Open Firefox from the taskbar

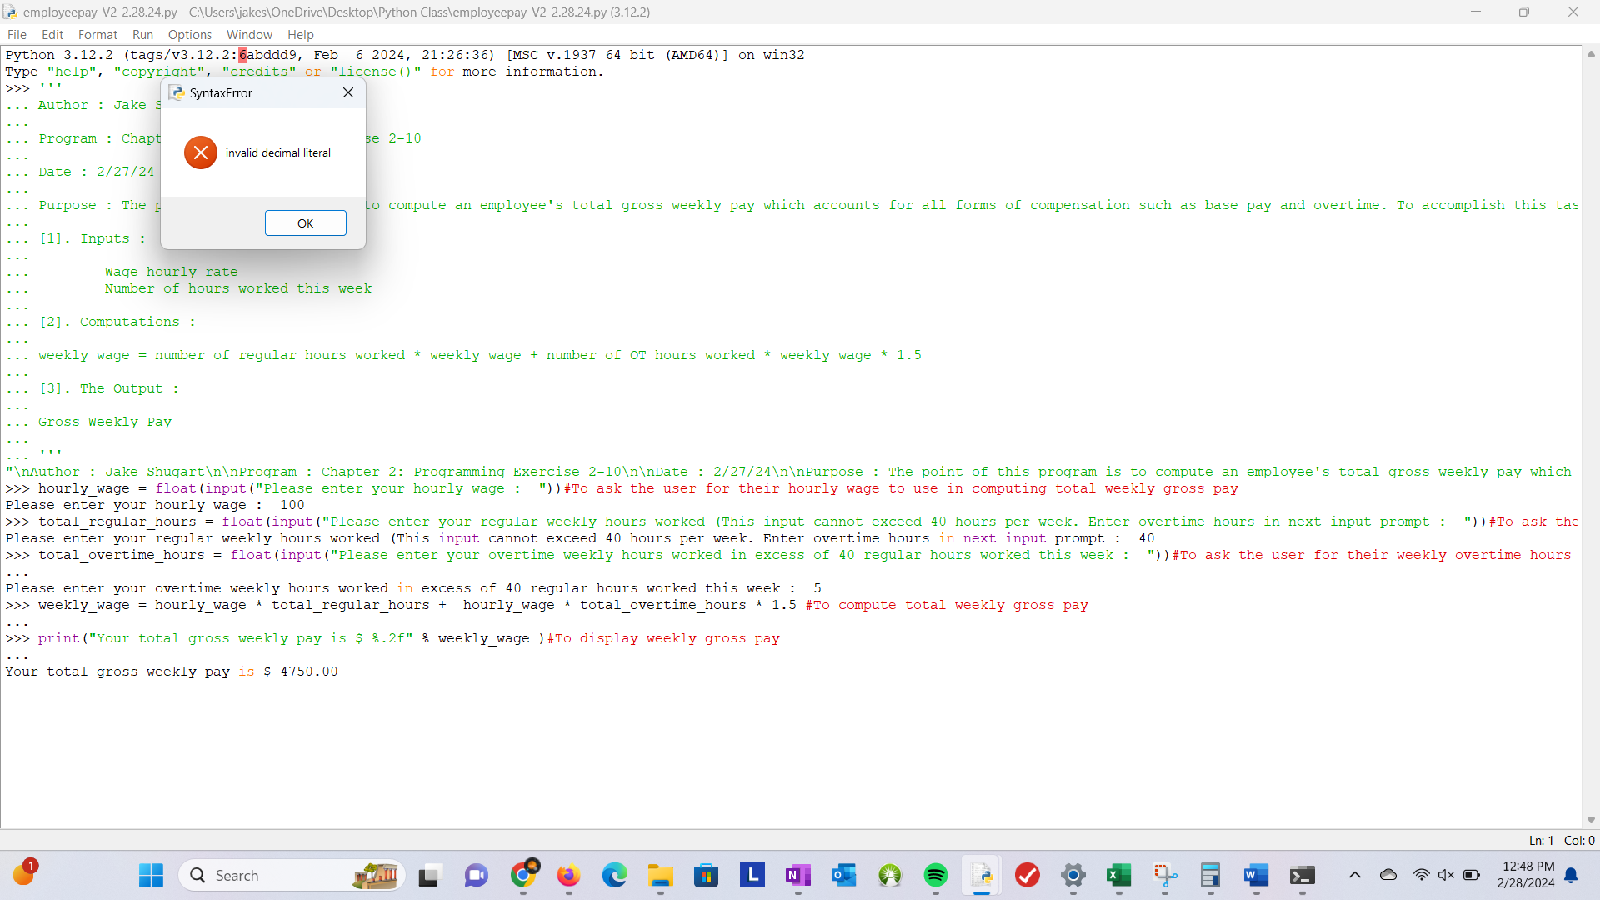[568, 875]
